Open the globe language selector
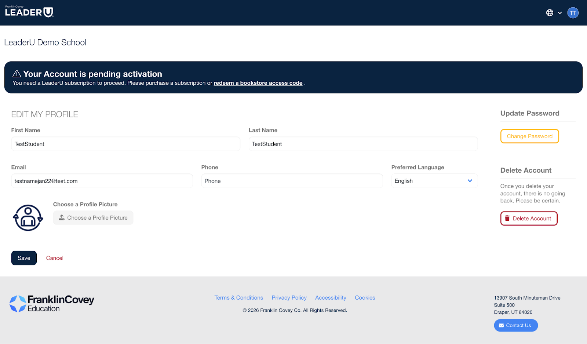 [550, 13]
